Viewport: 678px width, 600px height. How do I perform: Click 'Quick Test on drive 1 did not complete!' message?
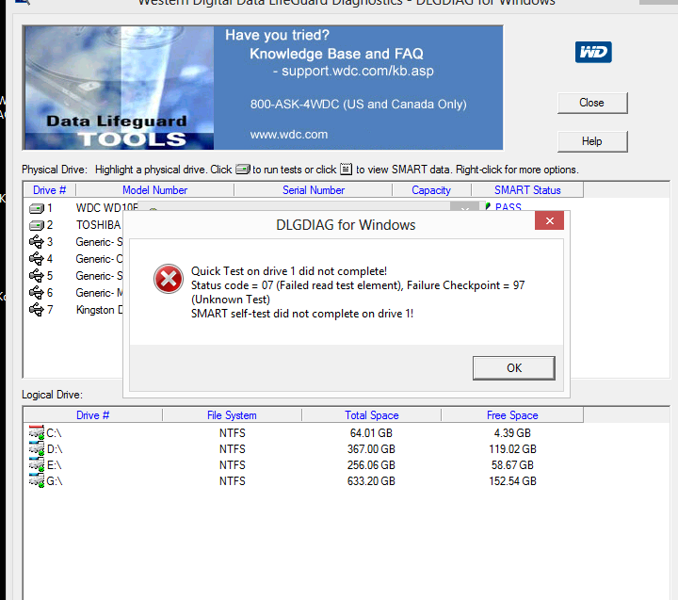(289, 271)
